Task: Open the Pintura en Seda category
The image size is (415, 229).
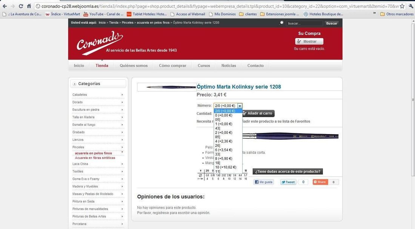Action: pyautogui.click(x=83, y=202)
